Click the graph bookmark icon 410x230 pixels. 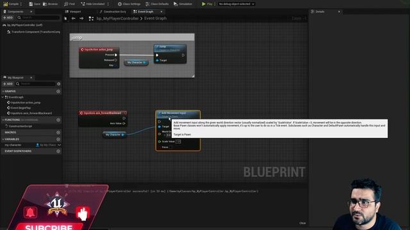65,19
